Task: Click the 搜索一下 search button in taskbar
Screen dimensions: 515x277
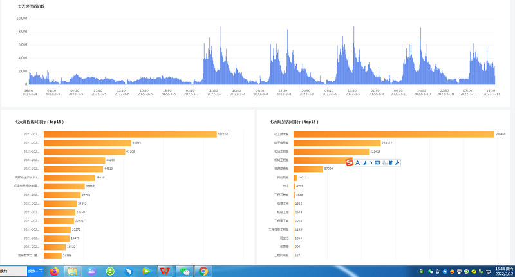Action: point(35,271)
